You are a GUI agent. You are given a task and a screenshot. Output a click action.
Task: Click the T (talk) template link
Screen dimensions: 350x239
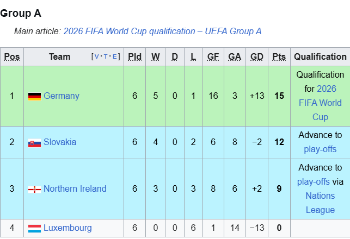click(x=106, y=57)
